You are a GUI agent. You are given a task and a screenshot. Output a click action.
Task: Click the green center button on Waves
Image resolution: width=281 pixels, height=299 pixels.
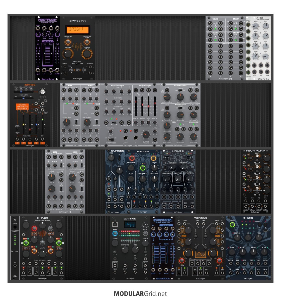coord(142,168)
